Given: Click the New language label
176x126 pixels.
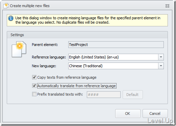Looking at the screenshot, I should pyautogui.click(x=44, y=66).
